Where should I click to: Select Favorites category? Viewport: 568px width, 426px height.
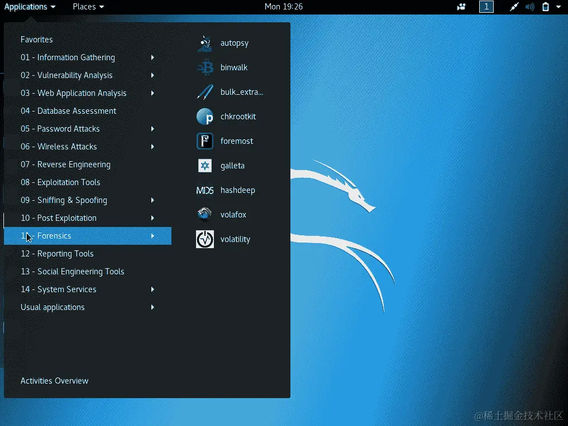(x=37, y=40)
